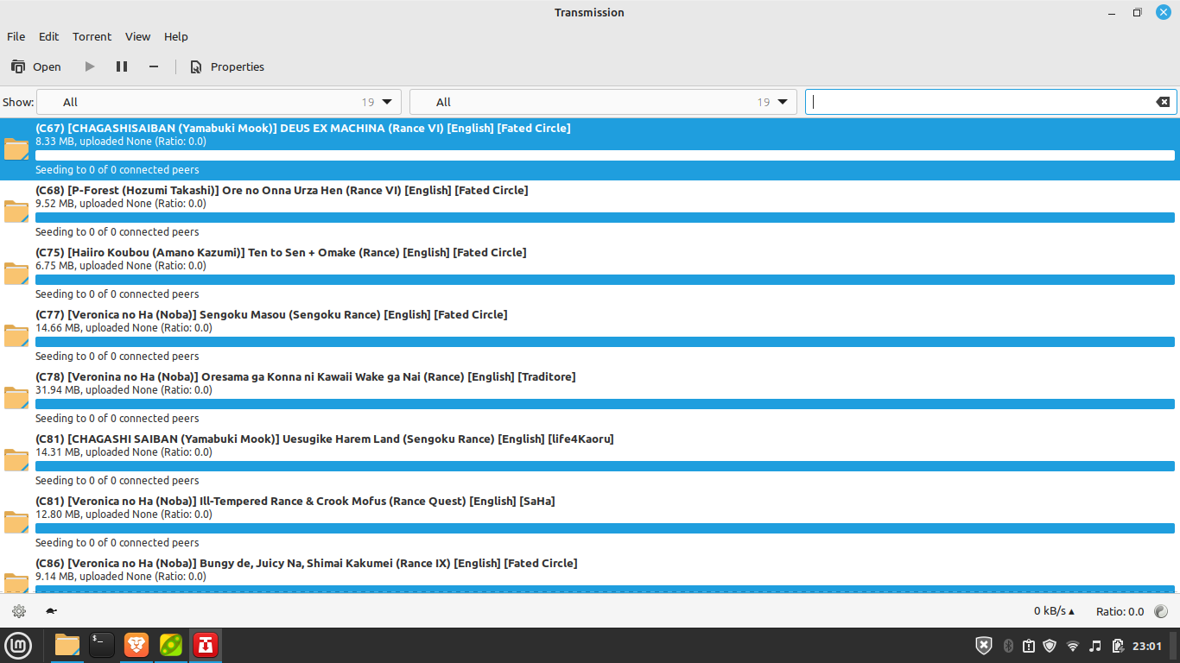
Task: Click folder icon of Ill-Tempered Rance torrent
Action: [16, 522]
